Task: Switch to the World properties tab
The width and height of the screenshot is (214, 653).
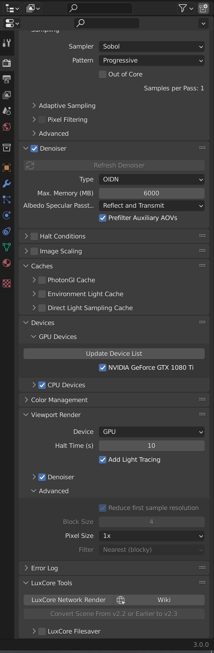Action: click(x=6, y=127)
